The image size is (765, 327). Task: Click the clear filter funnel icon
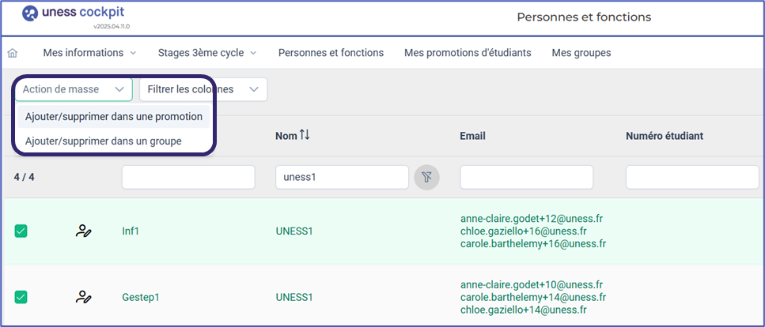coord(426,178)
